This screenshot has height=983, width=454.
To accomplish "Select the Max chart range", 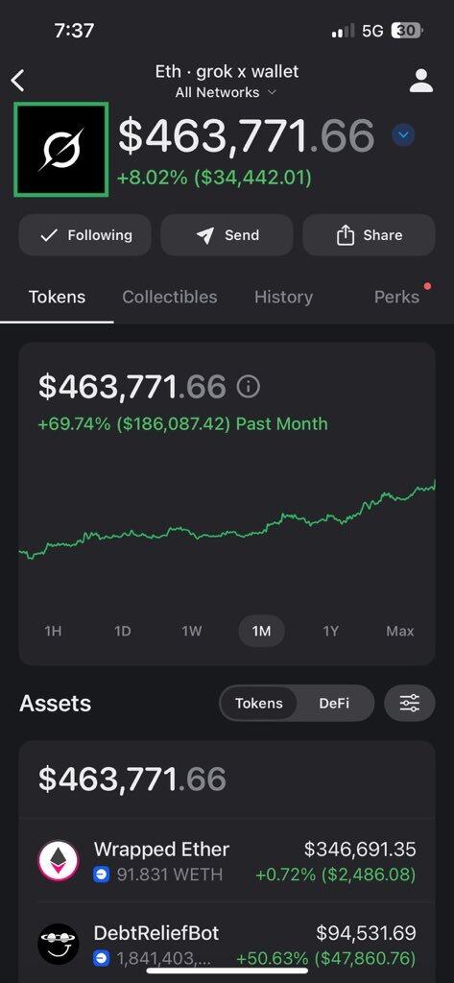I will tap(400, 631).
